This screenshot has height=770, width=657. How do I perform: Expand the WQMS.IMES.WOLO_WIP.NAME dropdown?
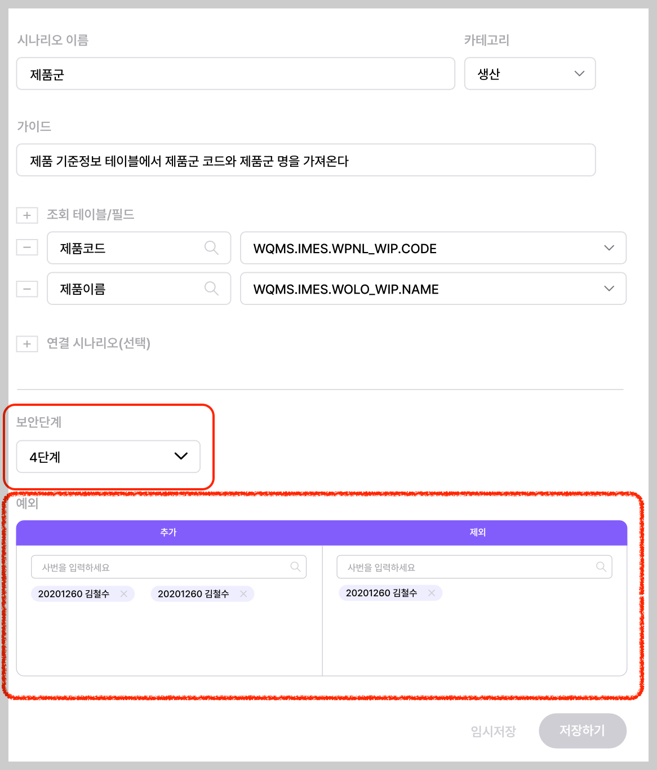[x=609, y=288]
